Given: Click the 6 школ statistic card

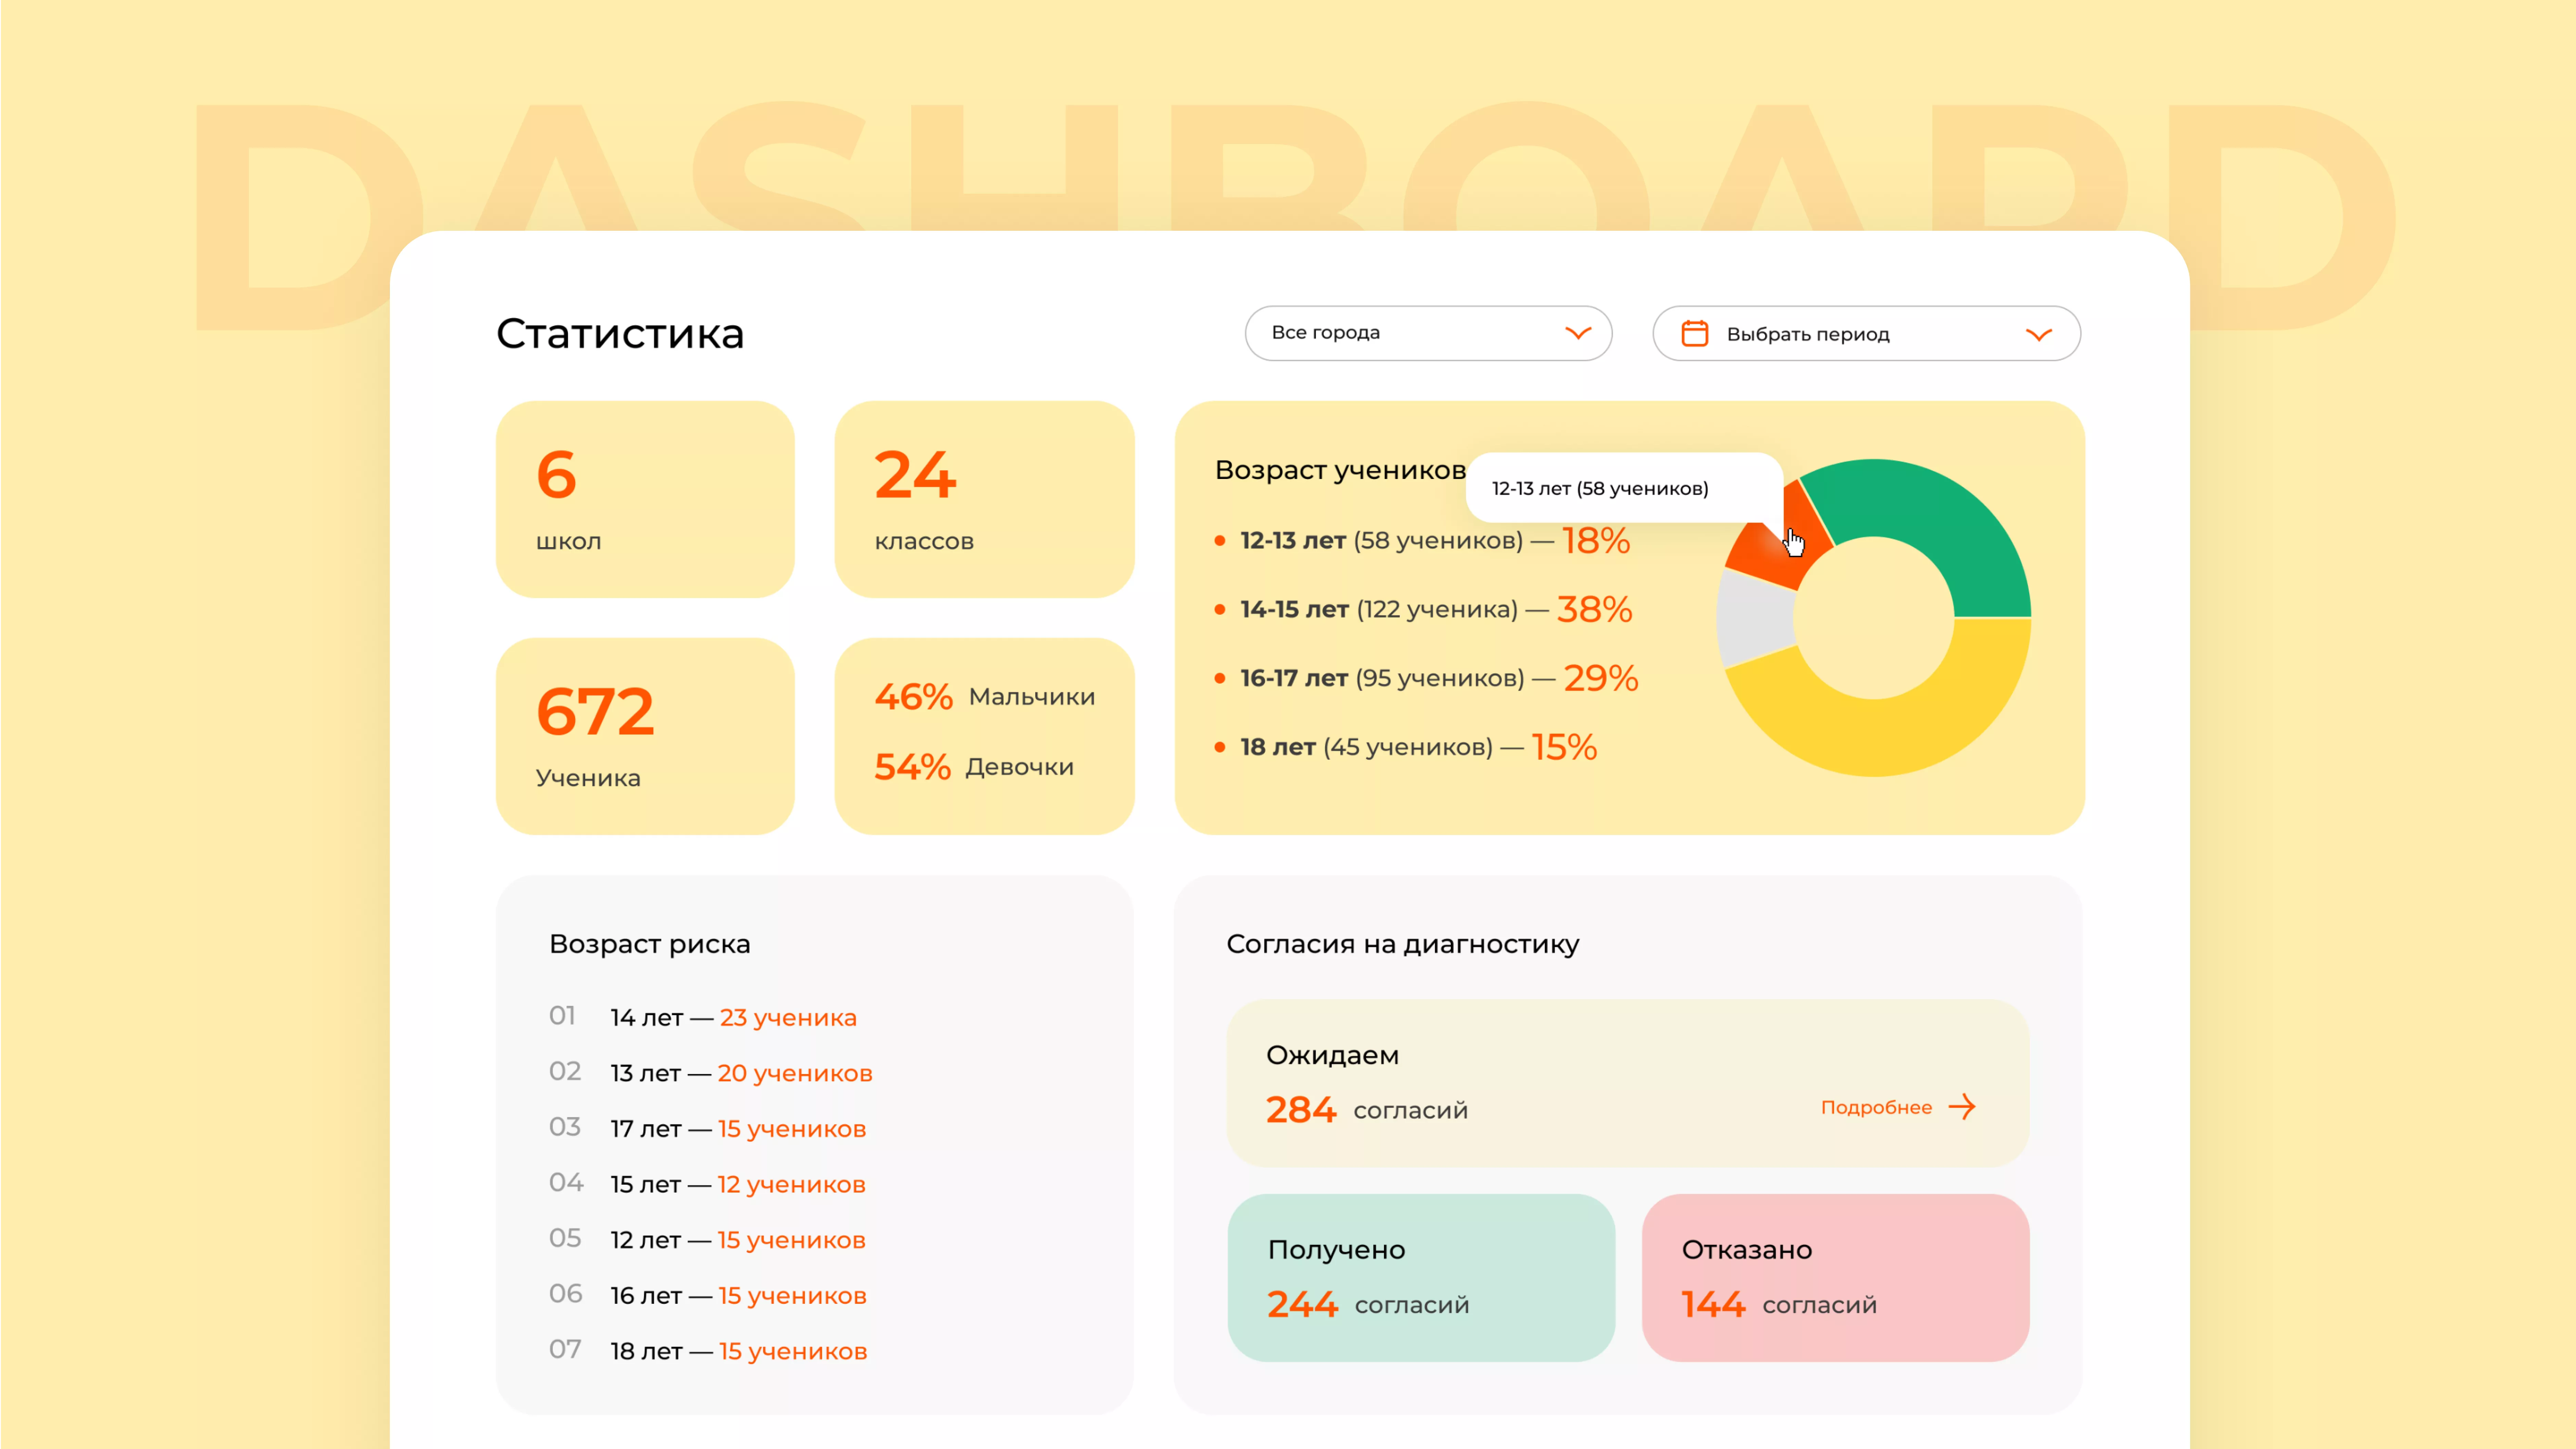Looking at the screenshot, I should coord(645,499).
